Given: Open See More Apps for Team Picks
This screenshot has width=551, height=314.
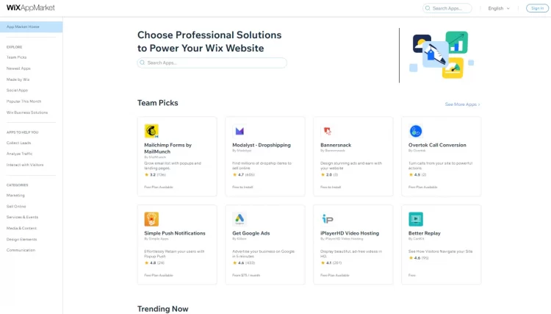Looking at the screenshot, I should coord(462,104).
